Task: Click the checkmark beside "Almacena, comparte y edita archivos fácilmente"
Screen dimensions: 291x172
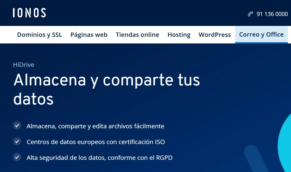Action: coord(17,126)
